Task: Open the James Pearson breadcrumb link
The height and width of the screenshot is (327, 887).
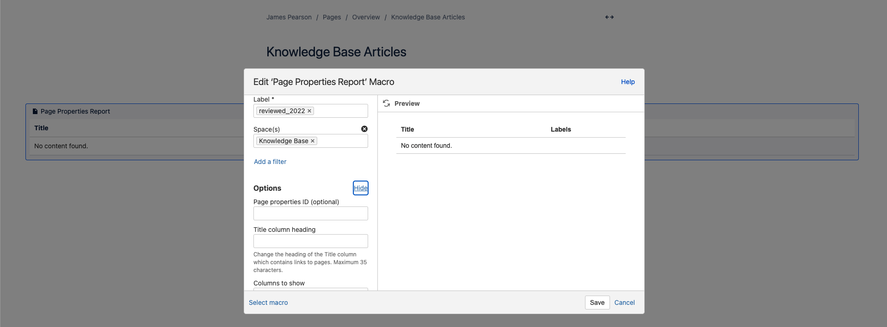Action: pyautogui.click(x=289, y=17)
